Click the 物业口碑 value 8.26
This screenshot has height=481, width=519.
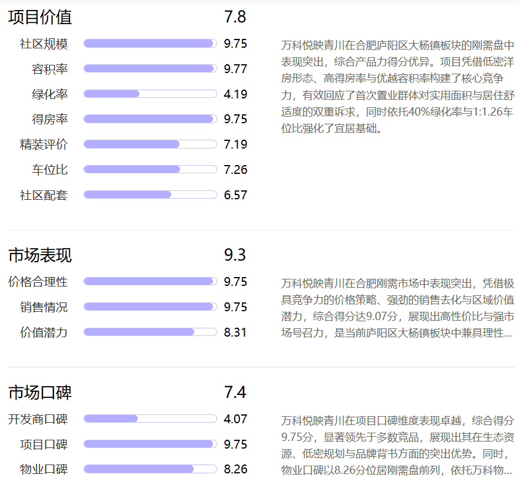pos(235,469)
